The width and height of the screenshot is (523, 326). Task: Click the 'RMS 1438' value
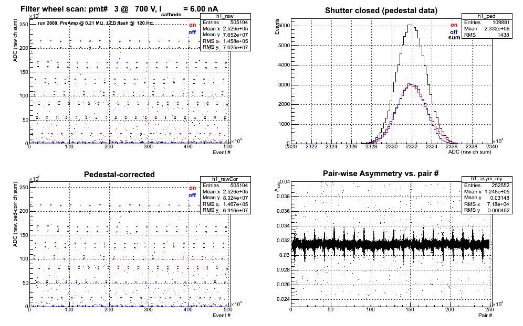point(487,35)
